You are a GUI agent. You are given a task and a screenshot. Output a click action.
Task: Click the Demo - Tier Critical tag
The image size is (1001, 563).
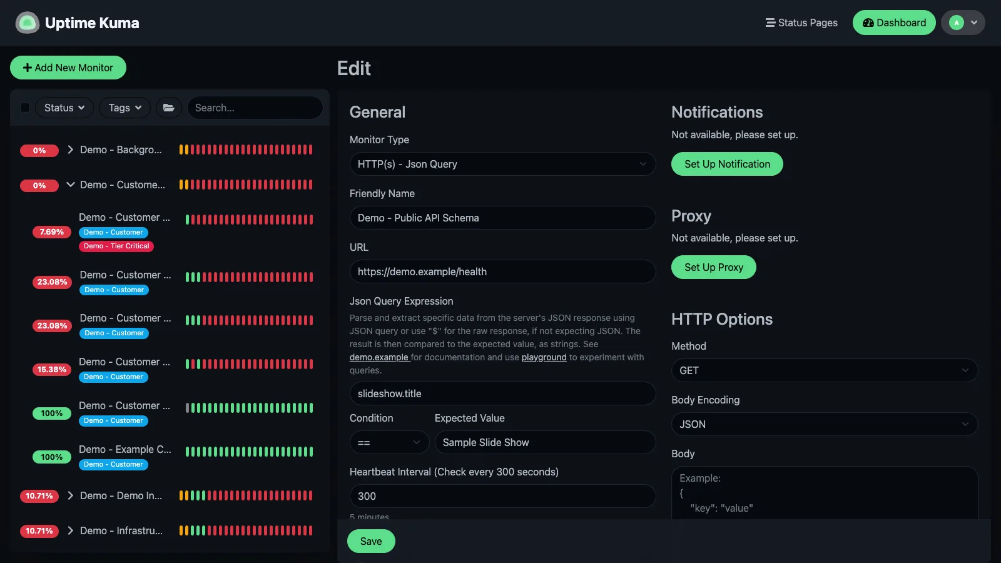pyautogui.click(x=116, y=246)
